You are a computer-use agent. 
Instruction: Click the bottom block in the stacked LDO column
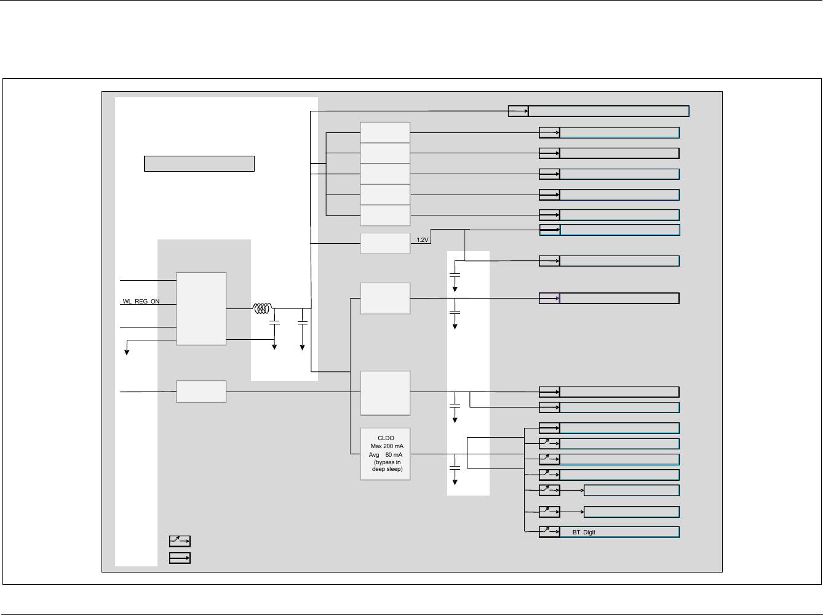click(385, 215)
